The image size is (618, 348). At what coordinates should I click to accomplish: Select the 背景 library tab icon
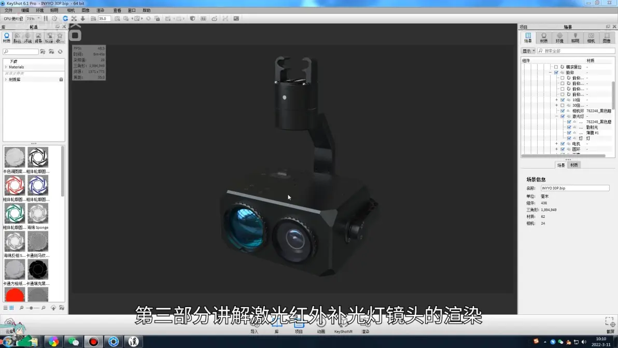click(x=38, y=38)
